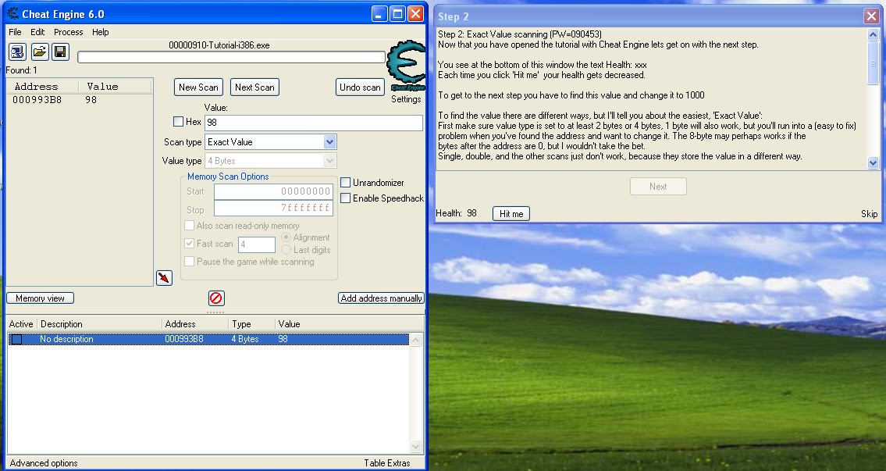Click the New Scan button
The image size is (886, 471).
(x=198, y=87)
